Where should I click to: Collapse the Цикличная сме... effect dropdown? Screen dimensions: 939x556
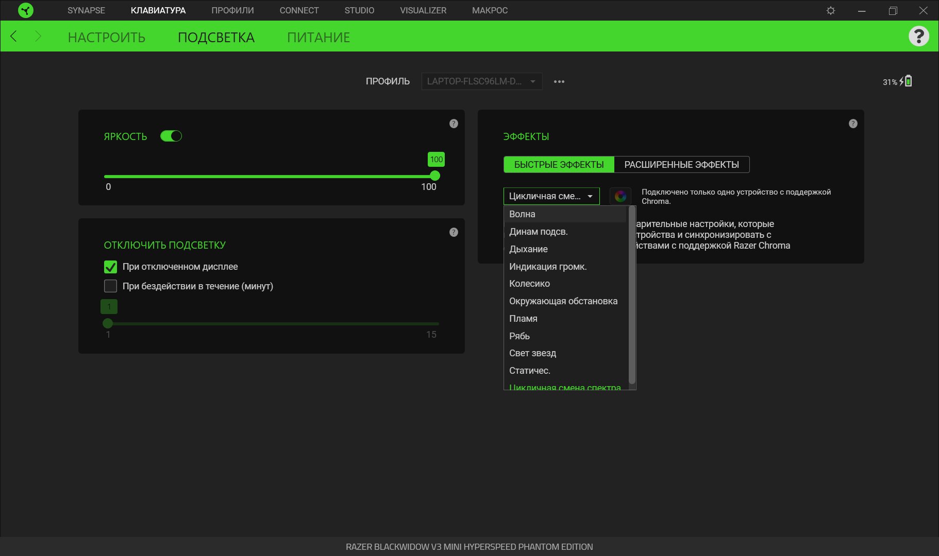pos(551,196)
